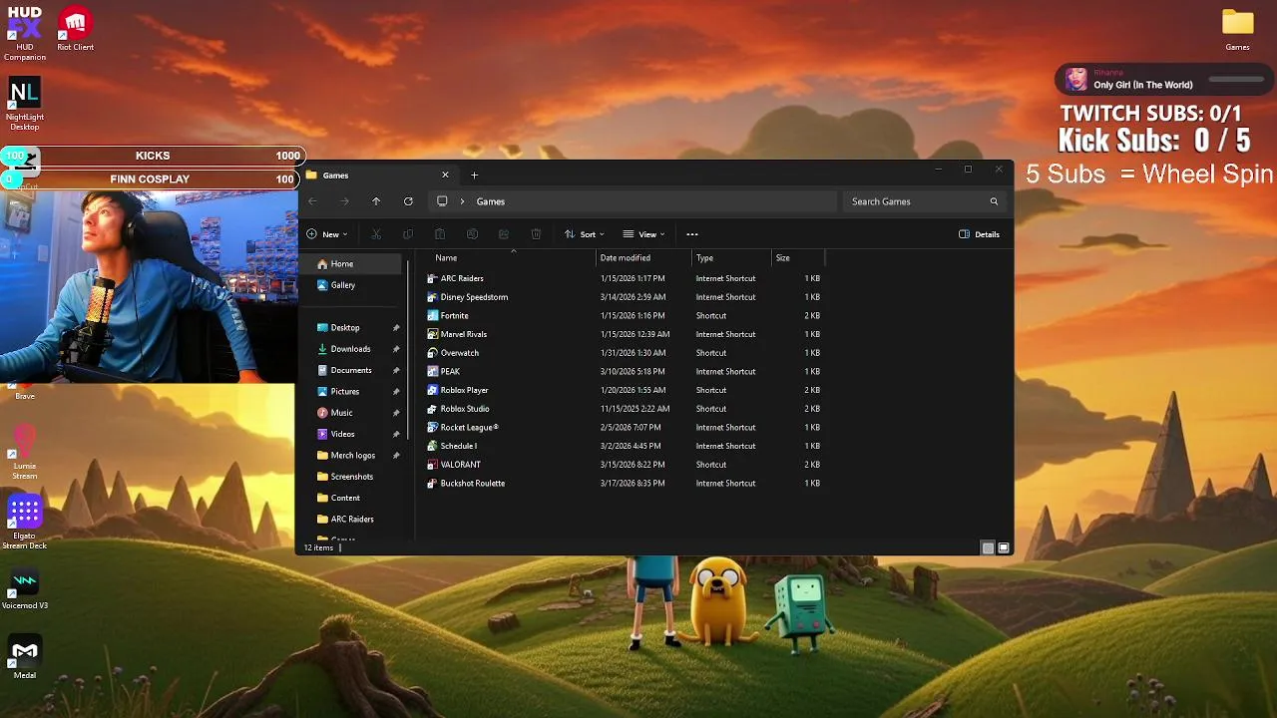1277x718 pixels.
Task: Close the Games tab
Action: (445, 176)
